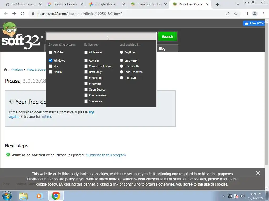The height and width of the screenshot is (201, 269).
Task: Check the Commercial Demo checkbox
Action: (86, 66)
